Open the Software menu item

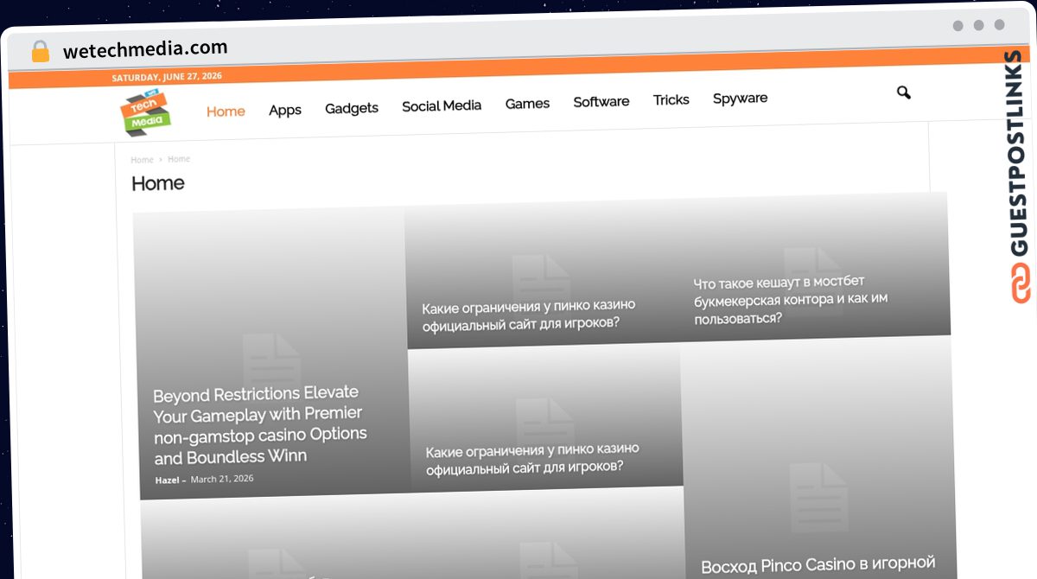[601, 102]
